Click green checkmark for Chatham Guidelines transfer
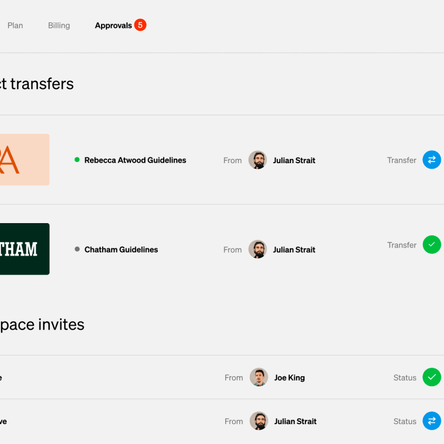The height and width of the screenshot is (444, 444). [432, 244]
